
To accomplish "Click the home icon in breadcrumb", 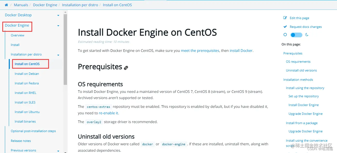I will click(x=6, y=5).
